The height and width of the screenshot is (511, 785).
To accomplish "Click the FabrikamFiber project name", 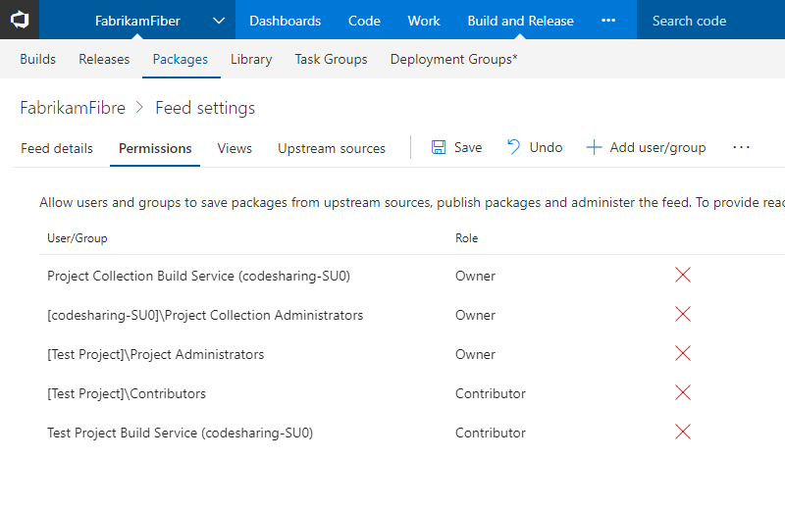I will click(137, 21).
